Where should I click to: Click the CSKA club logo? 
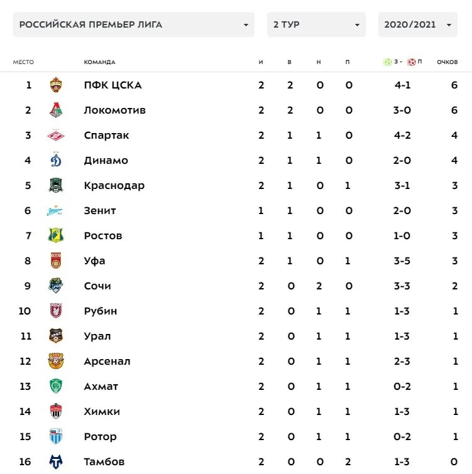[x=56, y=85]
